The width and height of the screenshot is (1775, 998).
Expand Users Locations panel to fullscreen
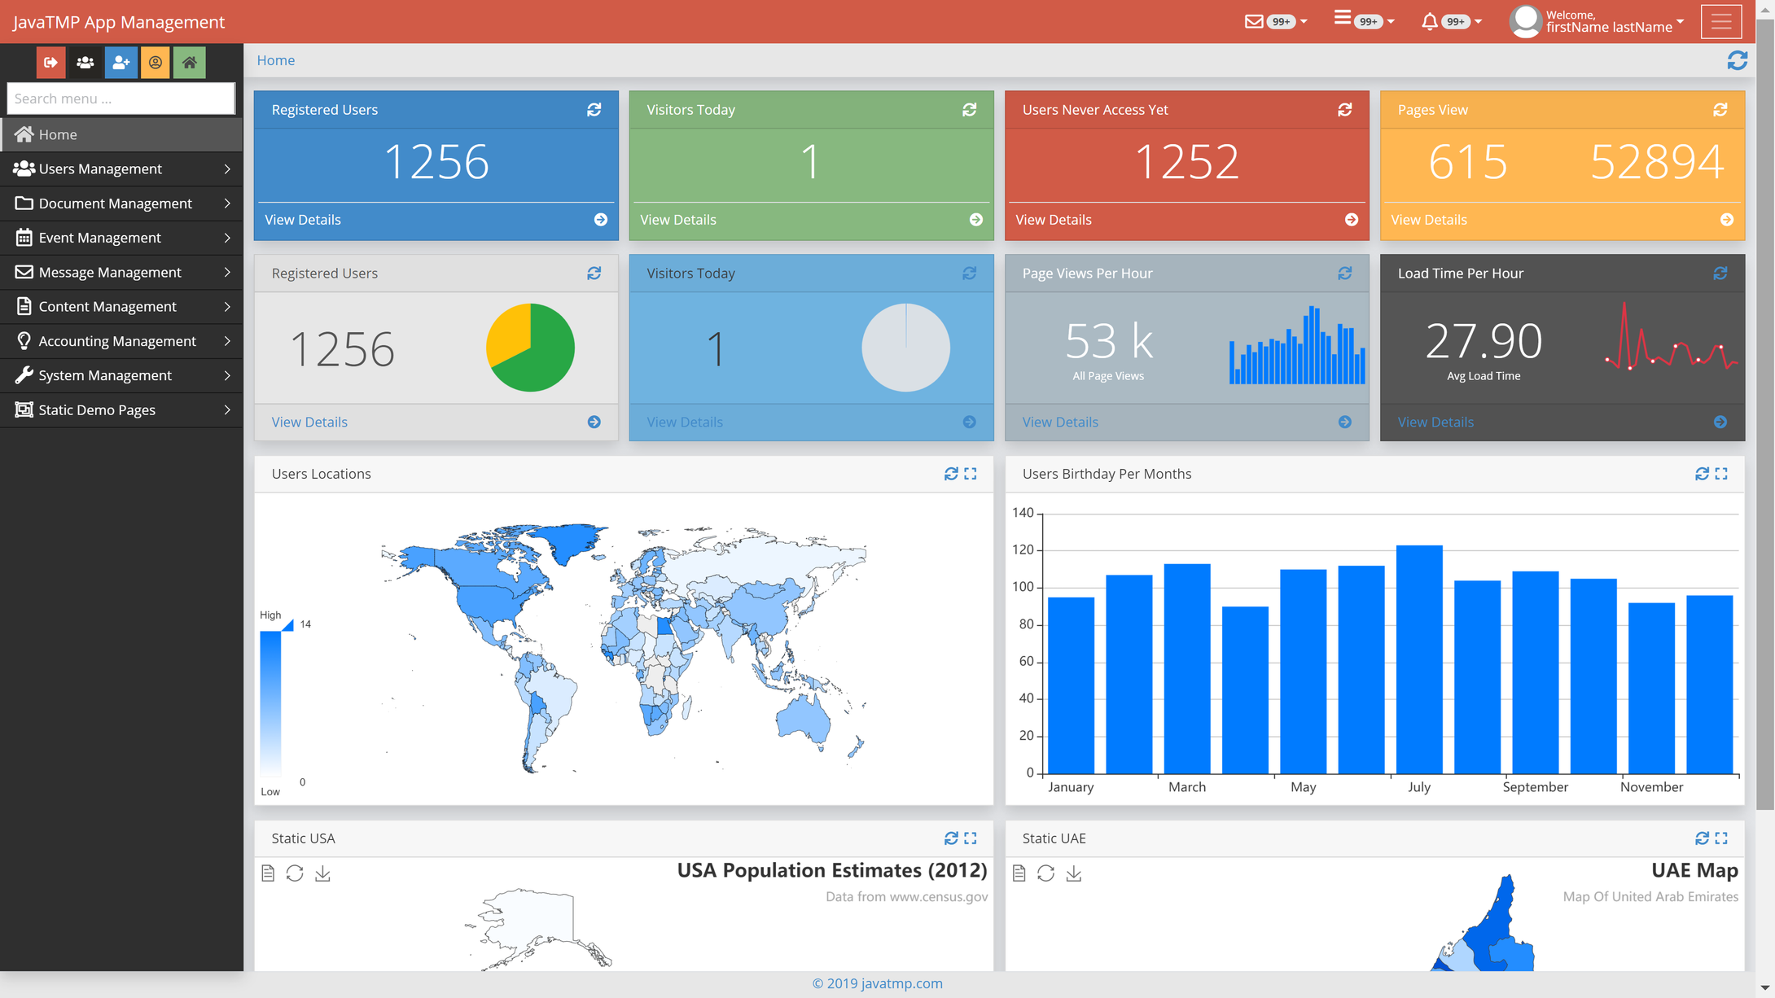tap(971, 474)
